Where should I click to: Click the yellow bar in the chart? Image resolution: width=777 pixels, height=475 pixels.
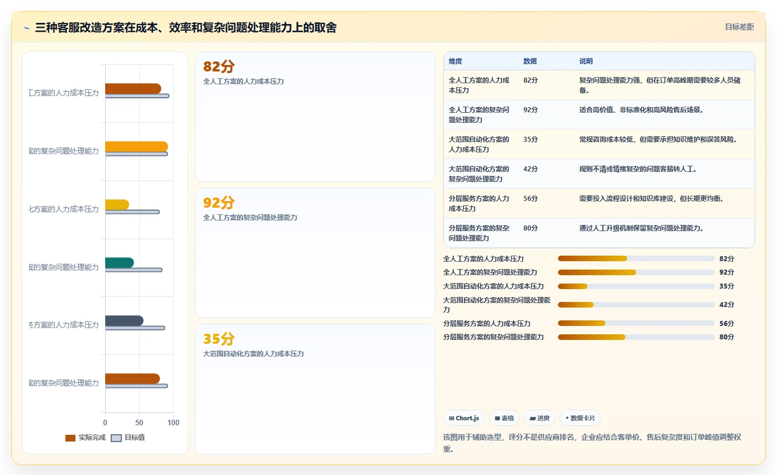pos(117,204)
